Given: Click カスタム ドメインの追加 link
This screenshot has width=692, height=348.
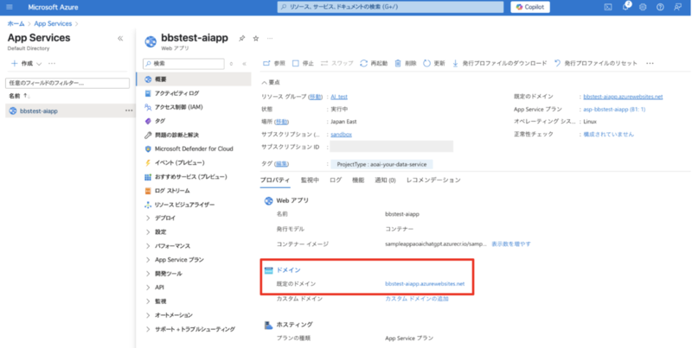Looking at the screenshot, I should [x=417, y=299].
